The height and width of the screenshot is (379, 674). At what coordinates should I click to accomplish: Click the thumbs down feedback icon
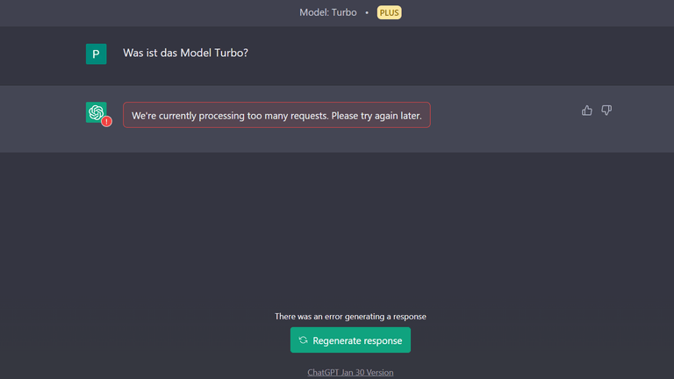point(606,111)
